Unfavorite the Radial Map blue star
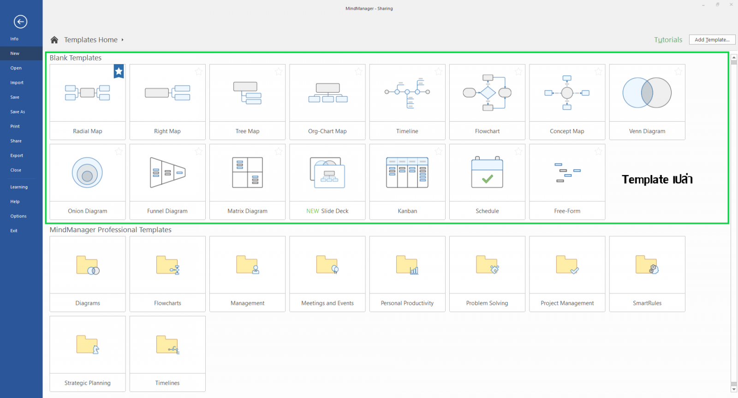Viewport: 738px width, 398px height. pos(119,71)
